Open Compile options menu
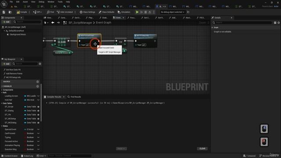Viewport: 281px width, 158px height. coord(29,12)
